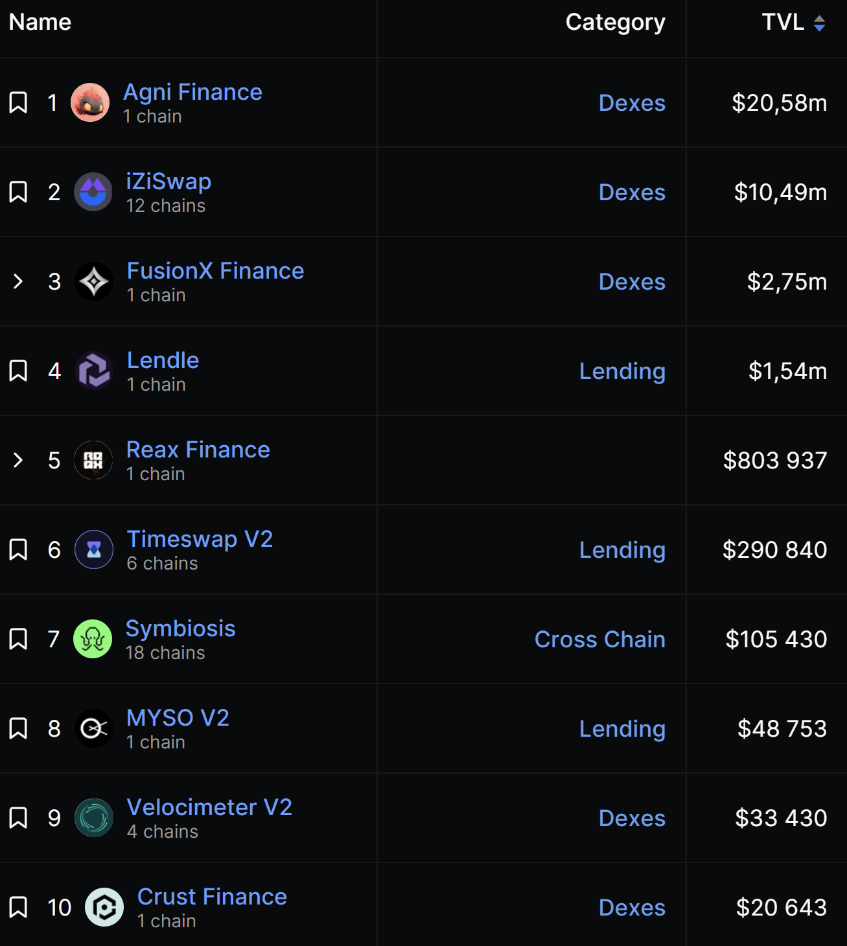Click the Symbiosis green logo icon
Viewport: 847px width, 946px height.
pos(93,639)
